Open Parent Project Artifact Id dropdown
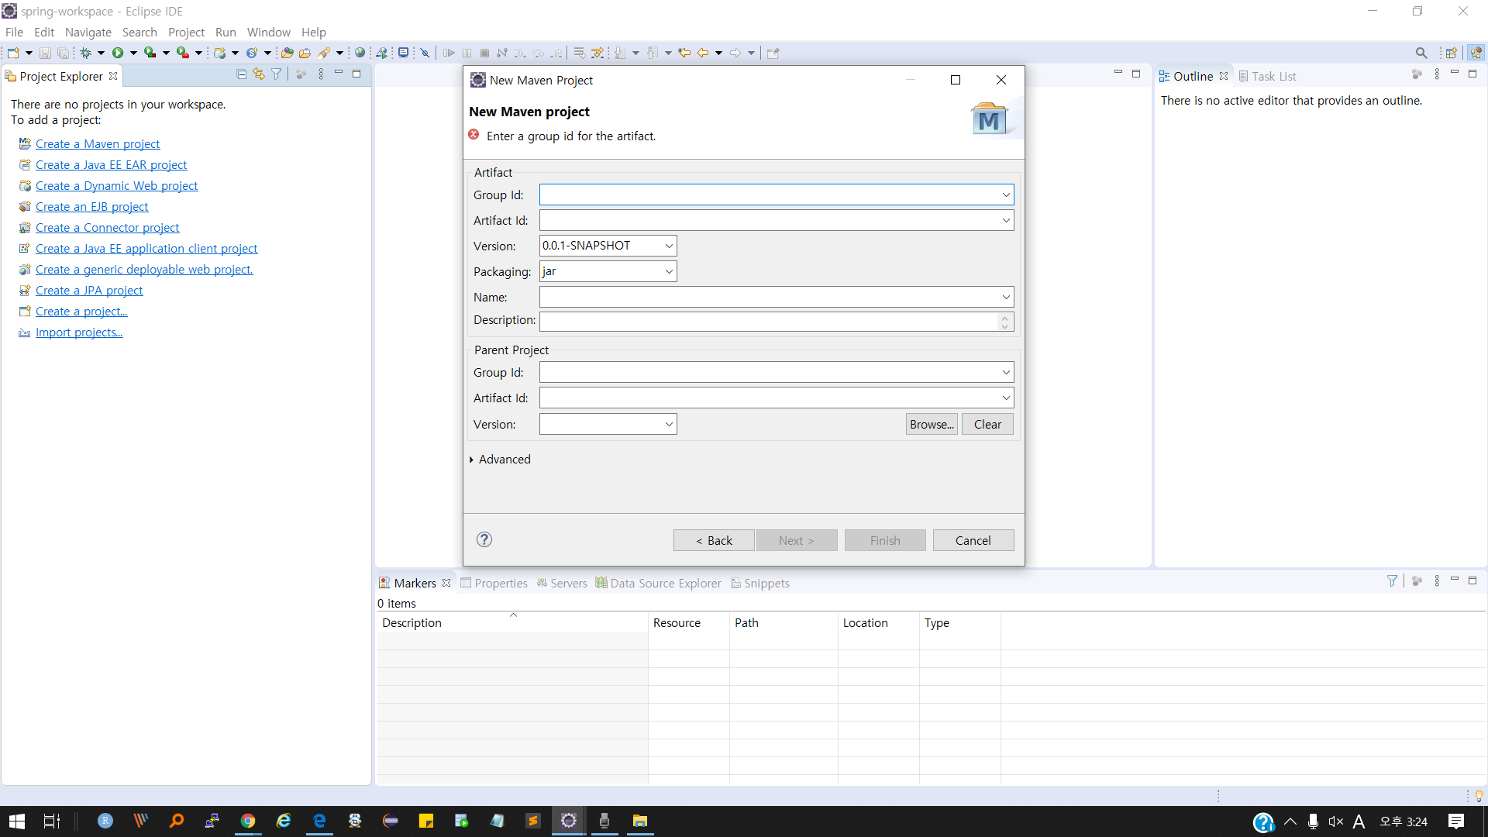This screenshot has width=1488, height=837. (1006, 398)
